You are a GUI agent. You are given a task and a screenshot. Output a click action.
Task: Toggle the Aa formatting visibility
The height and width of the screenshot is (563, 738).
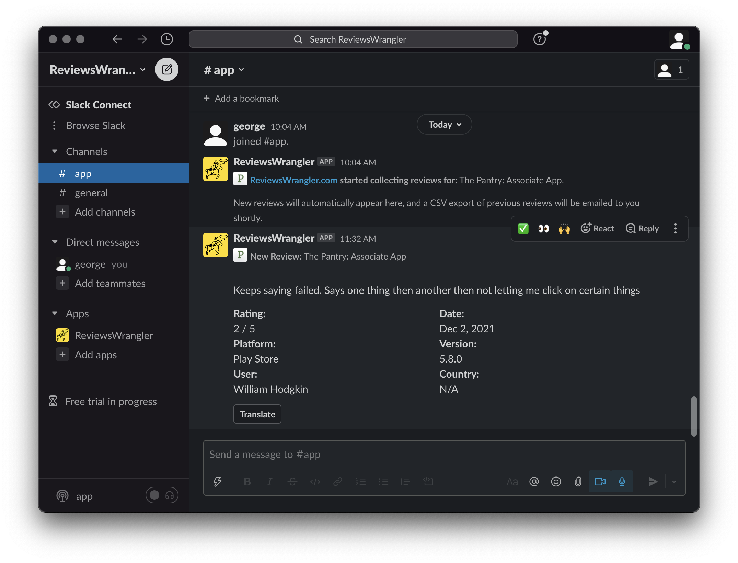pyautogui.click(x=512, y=482)
